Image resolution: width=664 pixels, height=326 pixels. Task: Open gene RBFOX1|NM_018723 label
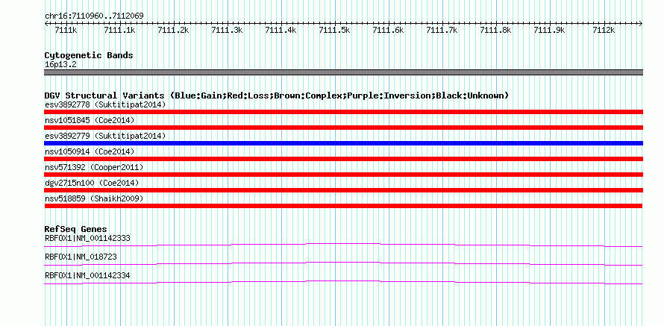(x=81, y=257)
